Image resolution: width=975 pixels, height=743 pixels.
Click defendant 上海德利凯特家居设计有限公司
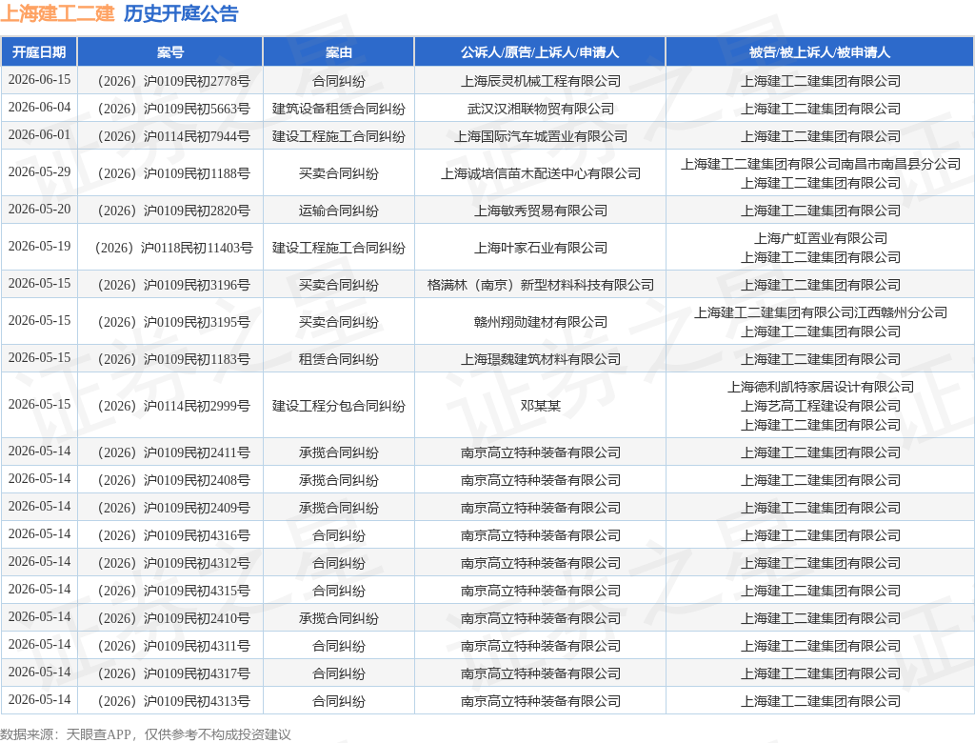coord(820,387)
